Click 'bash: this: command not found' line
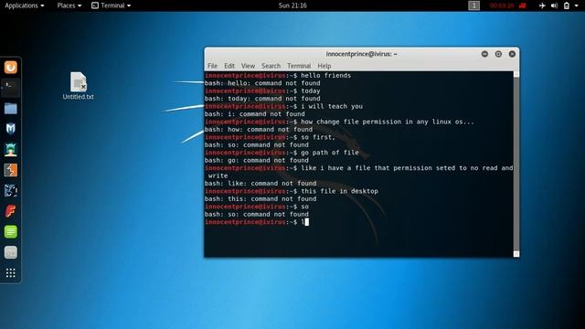The width and height of the screenshot is (585, 329). coord(261,199)
